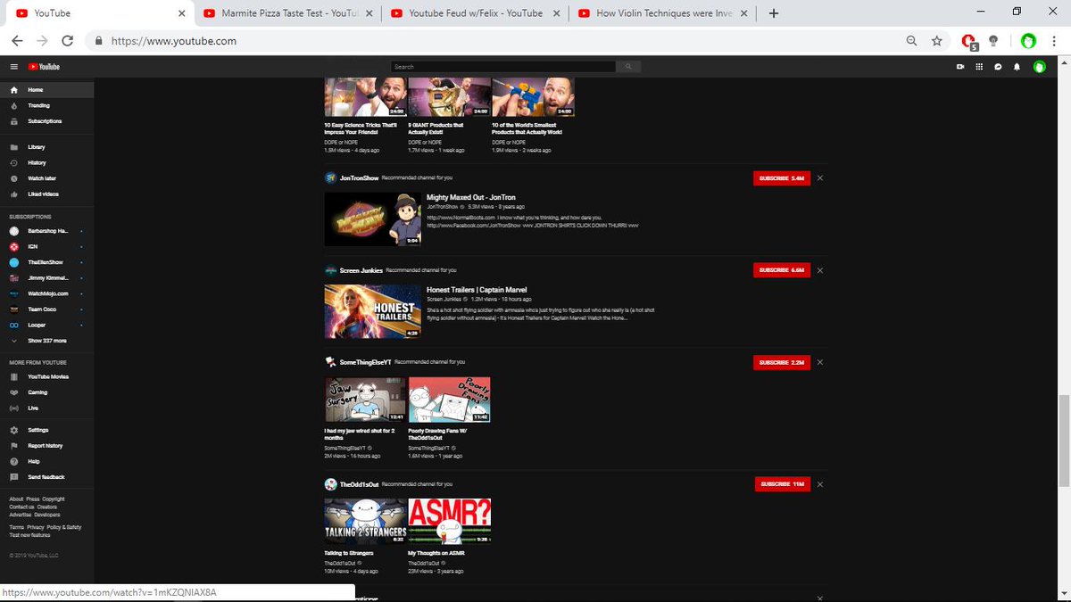
Task: Subscribe to TheOdd1sOut
Action: click(x=782, y=484)
